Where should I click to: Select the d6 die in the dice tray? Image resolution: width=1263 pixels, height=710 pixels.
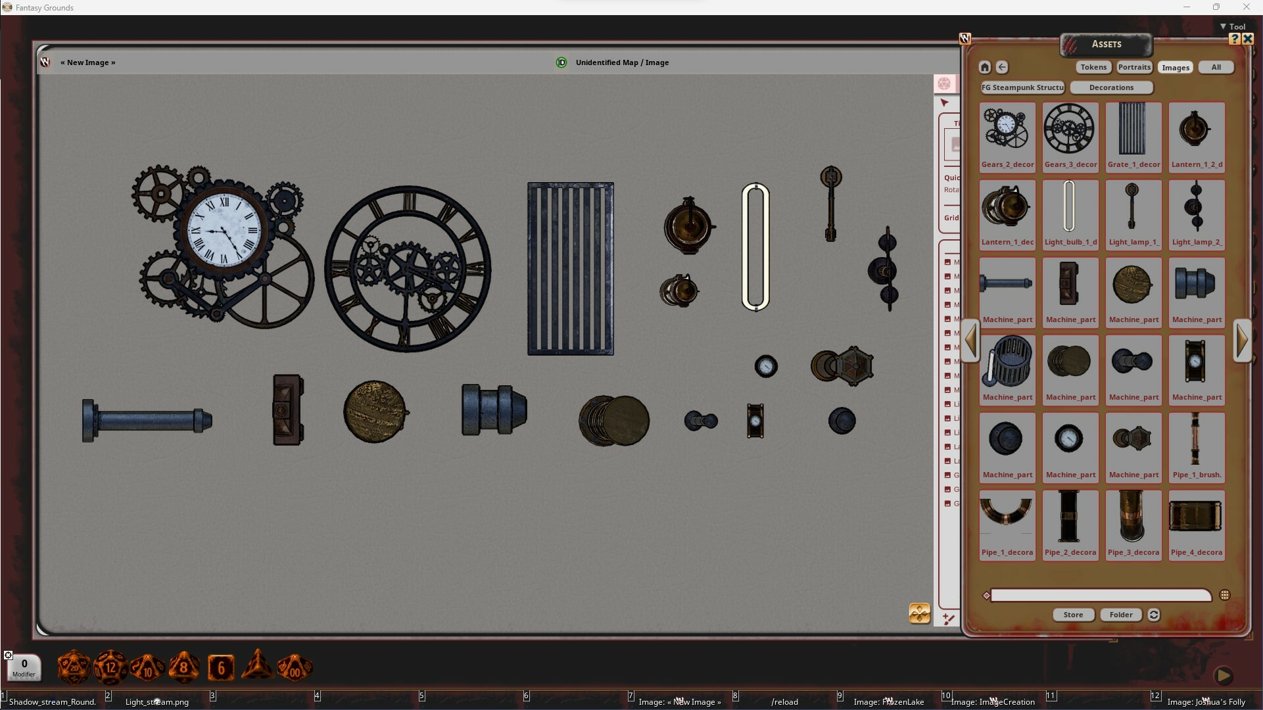pyautogui.click(x=221, y=667)
